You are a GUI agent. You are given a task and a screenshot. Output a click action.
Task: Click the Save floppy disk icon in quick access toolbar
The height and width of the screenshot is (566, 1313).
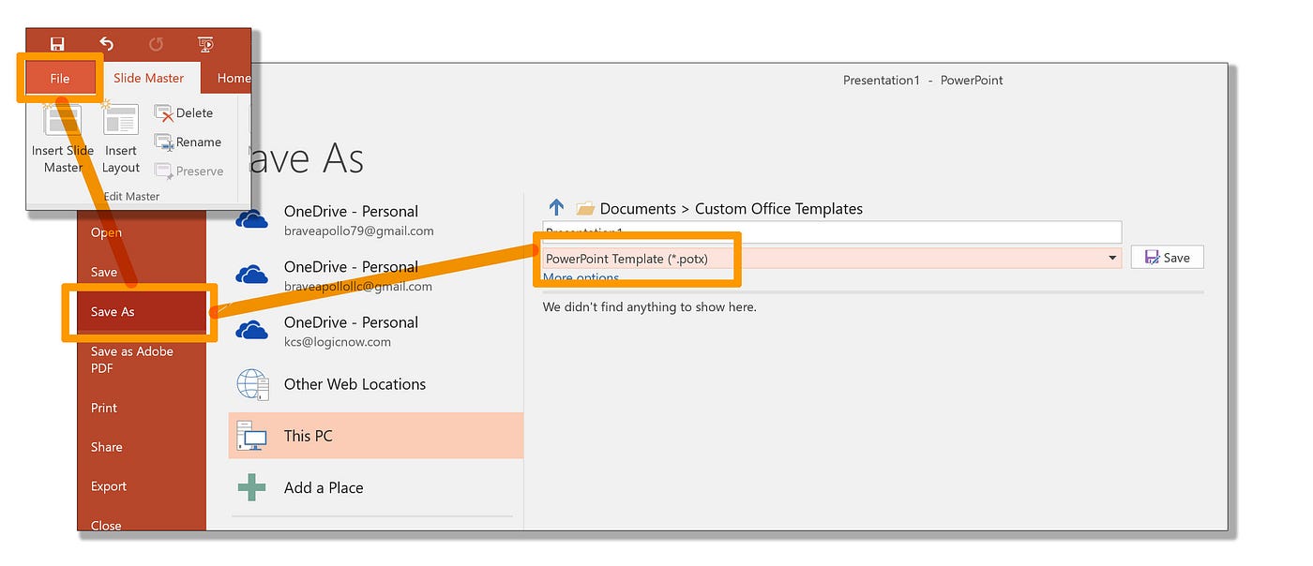(57, 44)
